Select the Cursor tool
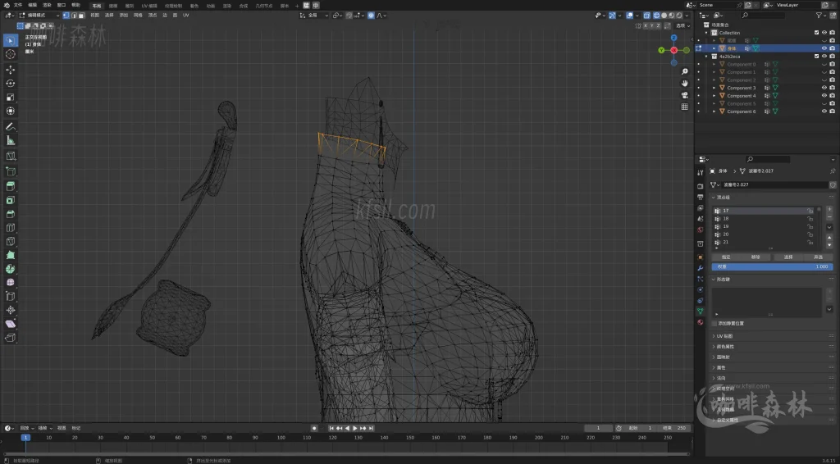This screenshot has height=464, width=840. [x=10, y=54]
